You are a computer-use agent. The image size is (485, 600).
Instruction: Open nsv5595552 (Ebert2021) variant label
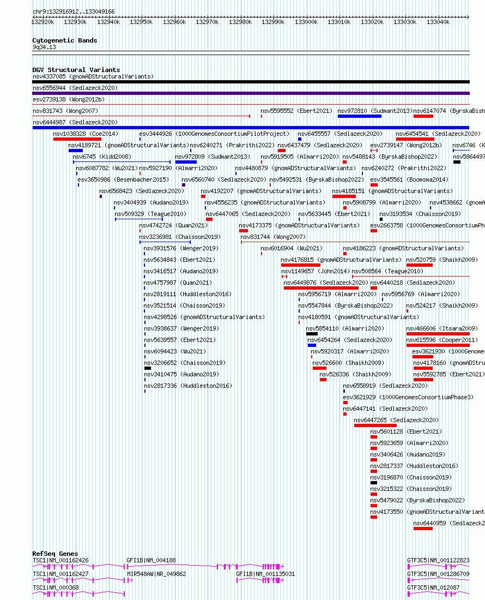(296, 111)
